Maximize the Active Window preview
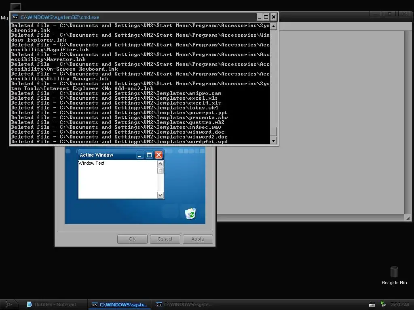Image resolution: width=414 pixels, height=310 pixels. point(149,155)
